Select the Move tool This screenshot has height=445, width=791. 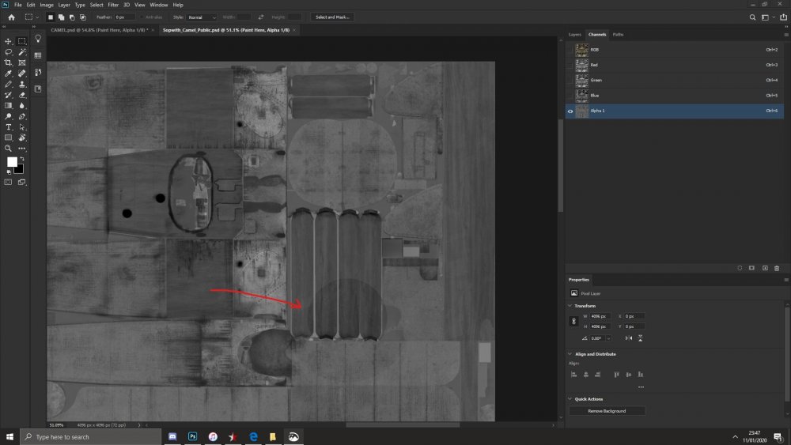click(x=9, y=41)
